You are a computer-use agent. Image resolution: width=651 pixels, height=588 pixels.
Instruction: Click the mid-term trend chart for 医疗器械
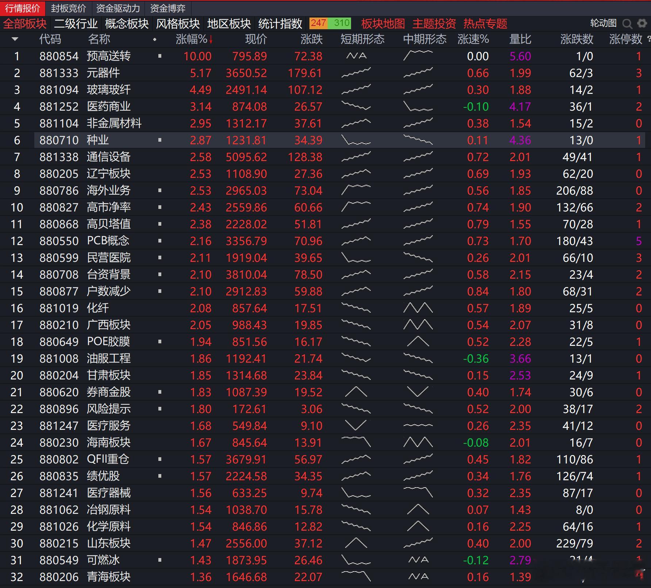point(418,493)
